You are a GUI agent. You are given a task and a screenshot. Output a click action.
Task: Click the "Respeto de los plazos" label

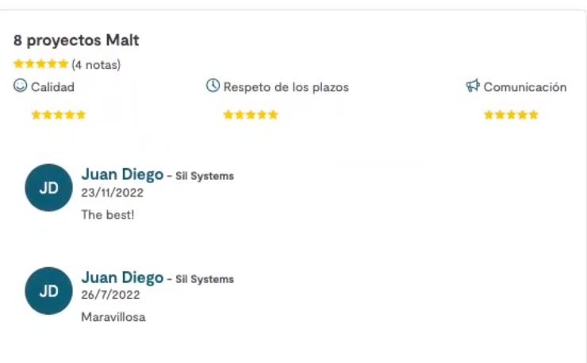tap(286, 87)
